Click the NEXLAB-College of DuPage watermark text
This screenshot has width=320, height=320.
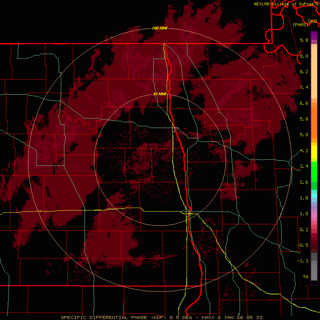click(285, 4)
